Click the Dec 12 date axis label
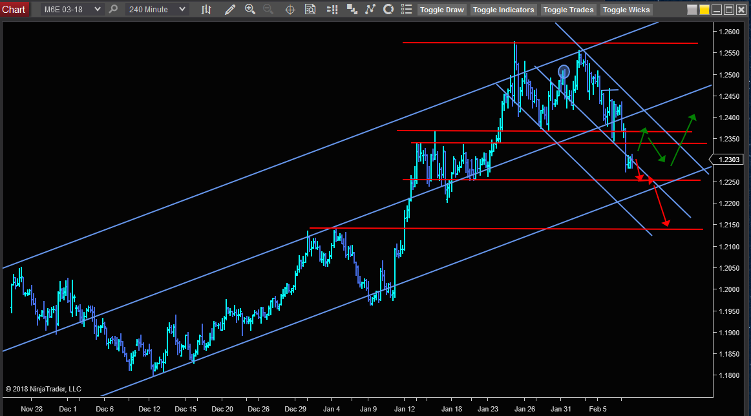This screenshot has width=751, height=416. 149,409
